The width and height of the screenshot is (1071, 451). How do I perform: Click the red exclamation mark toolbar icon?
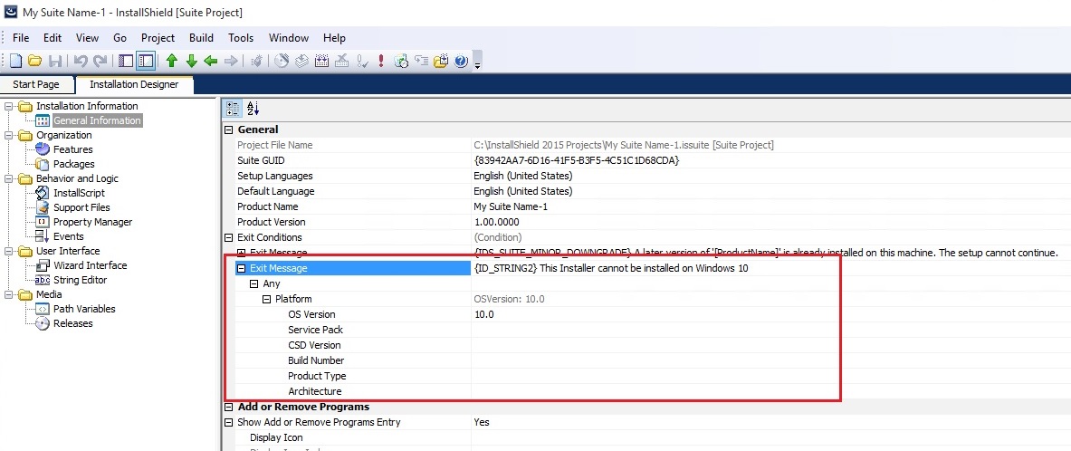[381, 61]
